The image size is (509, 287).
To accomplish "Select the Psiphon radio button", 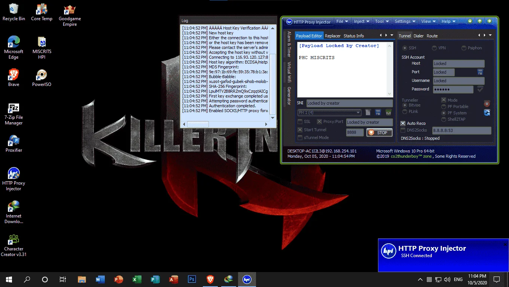I will click(464, 48).
